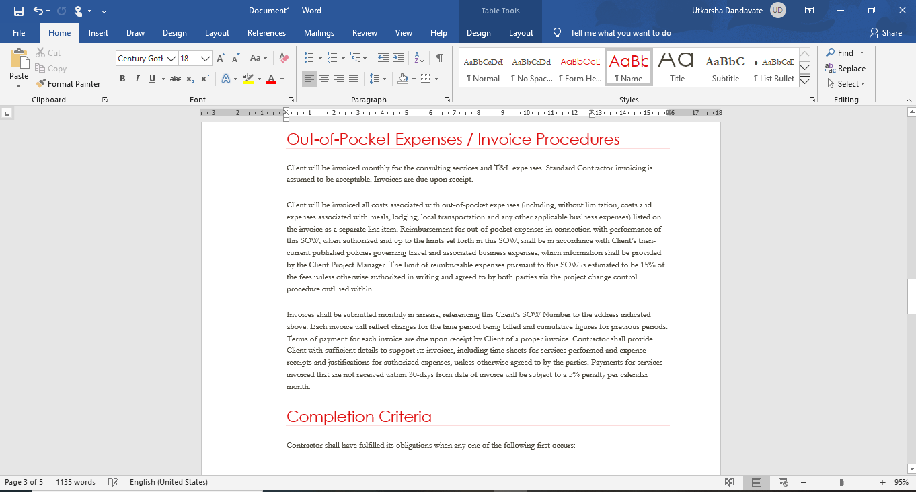Apply yellow text highlight color
The width and height of the screenshot is (916, 492).
(247, 79)
